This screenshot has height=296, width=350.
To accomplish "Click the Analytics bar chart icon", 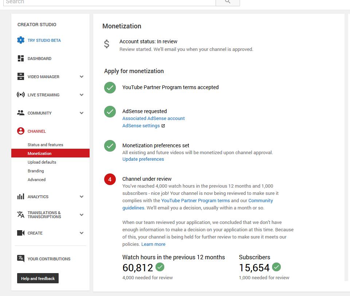I will click(21, 197).
